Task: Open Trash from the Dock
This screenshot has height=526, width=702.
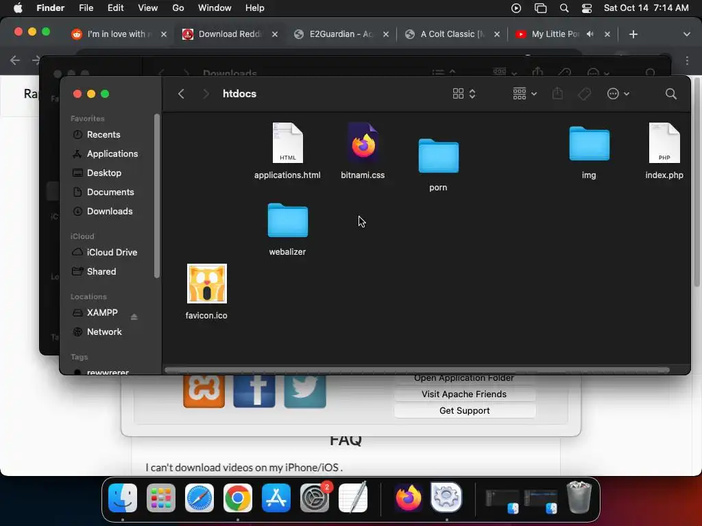Action: 579,497
